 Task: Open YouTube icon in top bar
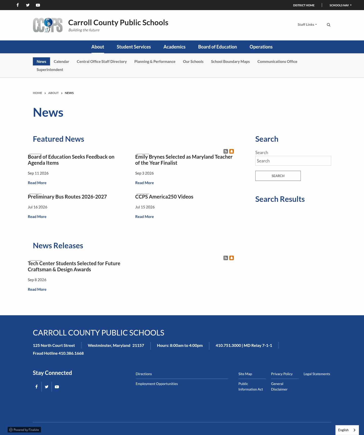tap(38, 5)
